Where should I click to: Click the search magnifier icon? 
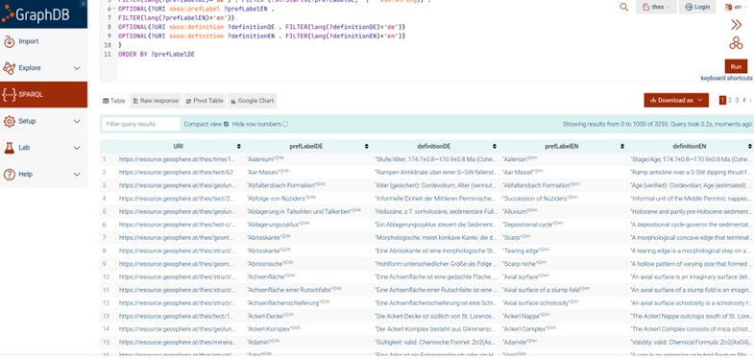click(623, 8)
